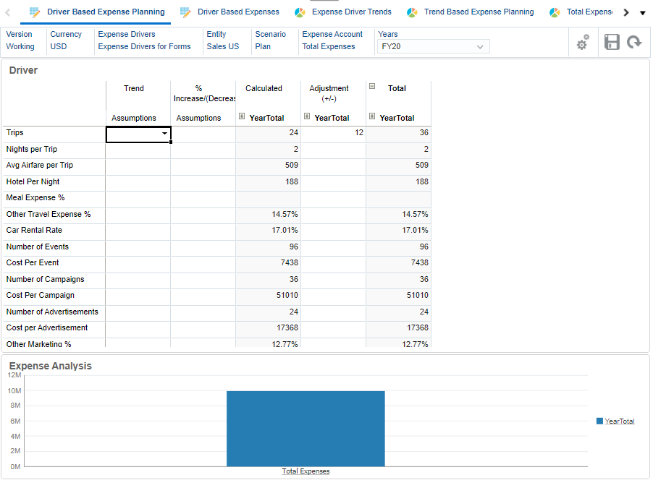
Task: Click the YearTotal legend entry
Action: [x=616, y=421]
